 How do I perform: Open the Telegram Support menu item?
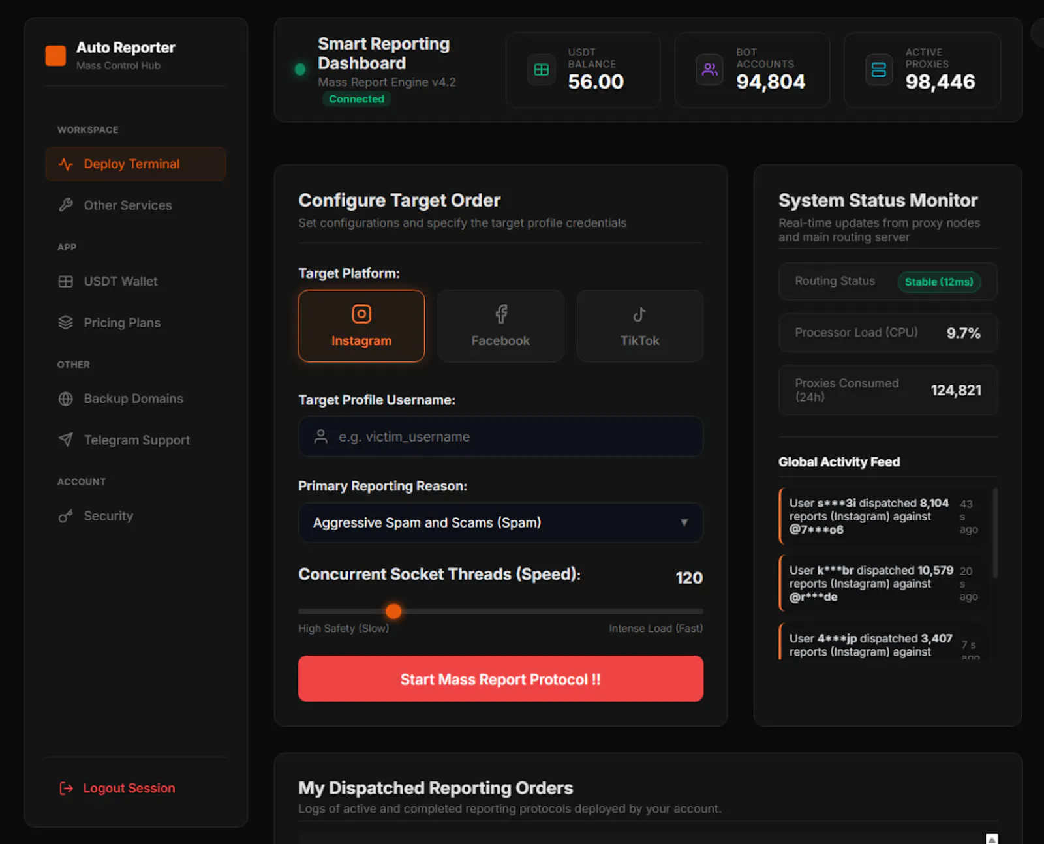(x=136, y=440)
